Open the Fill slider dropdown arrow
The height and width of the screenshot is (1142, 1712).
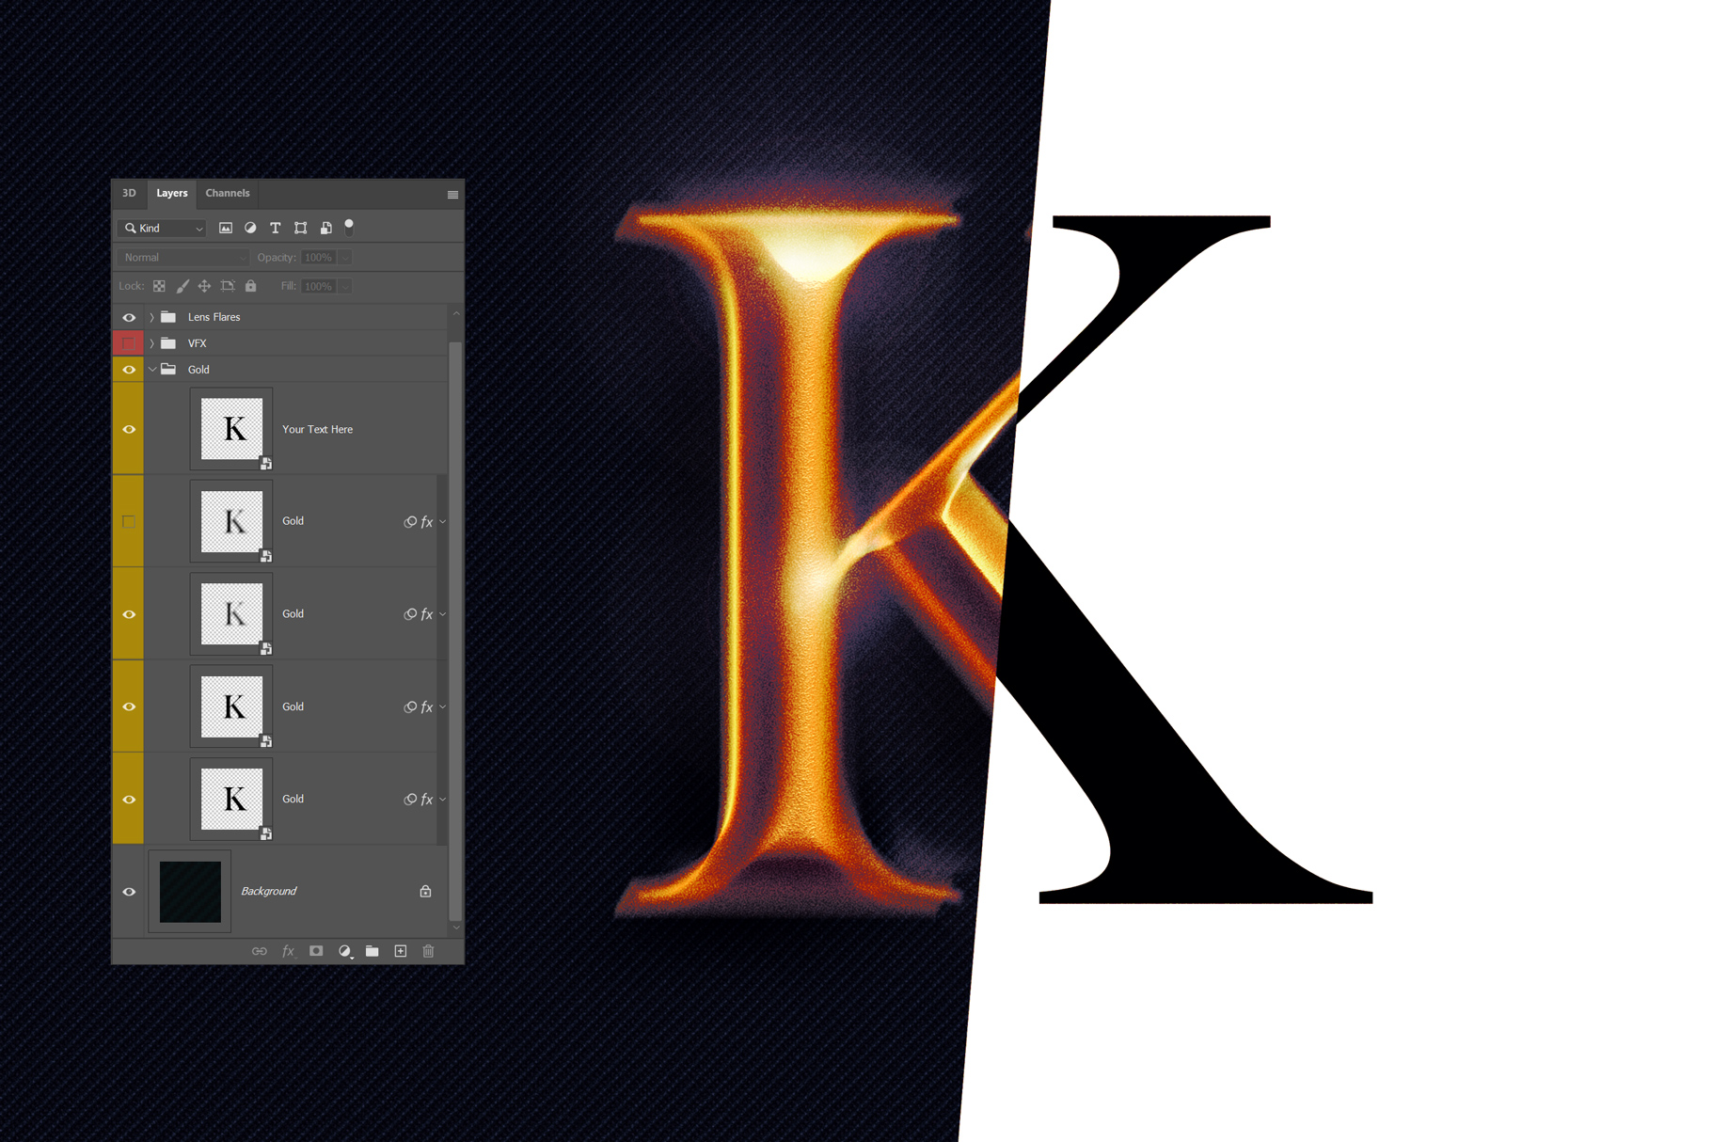click(x=345, y=287)
